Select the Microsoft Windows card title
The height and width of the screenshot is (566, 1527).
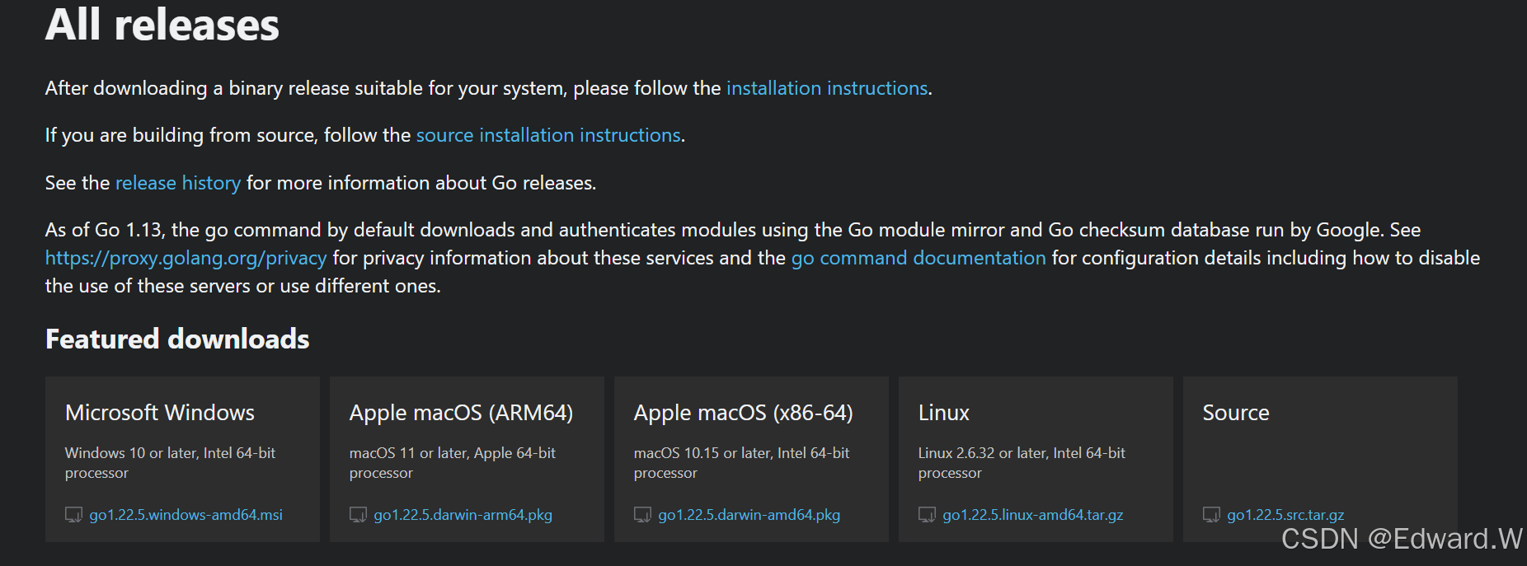coord(160,413)
